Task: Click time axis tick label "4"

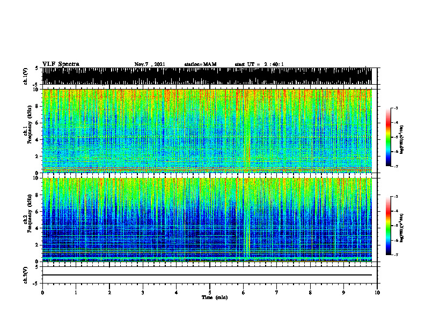Action: 177,293
